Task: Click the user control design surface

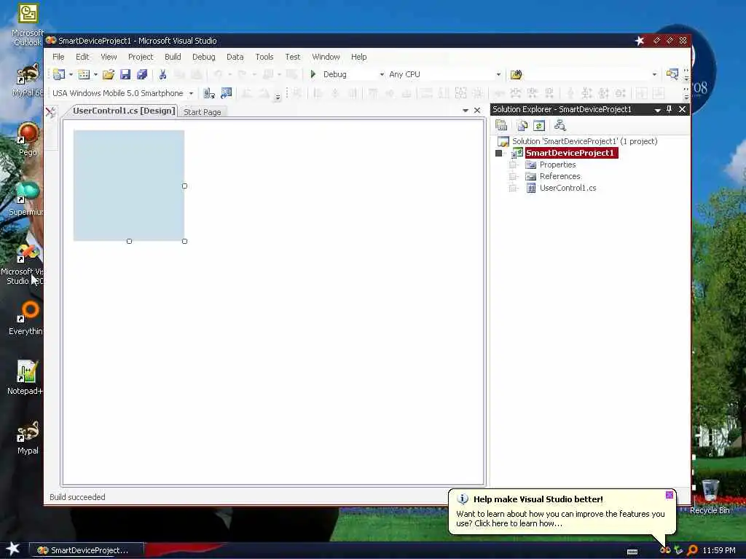Action: pyautogui.click(x=129, y=186)
